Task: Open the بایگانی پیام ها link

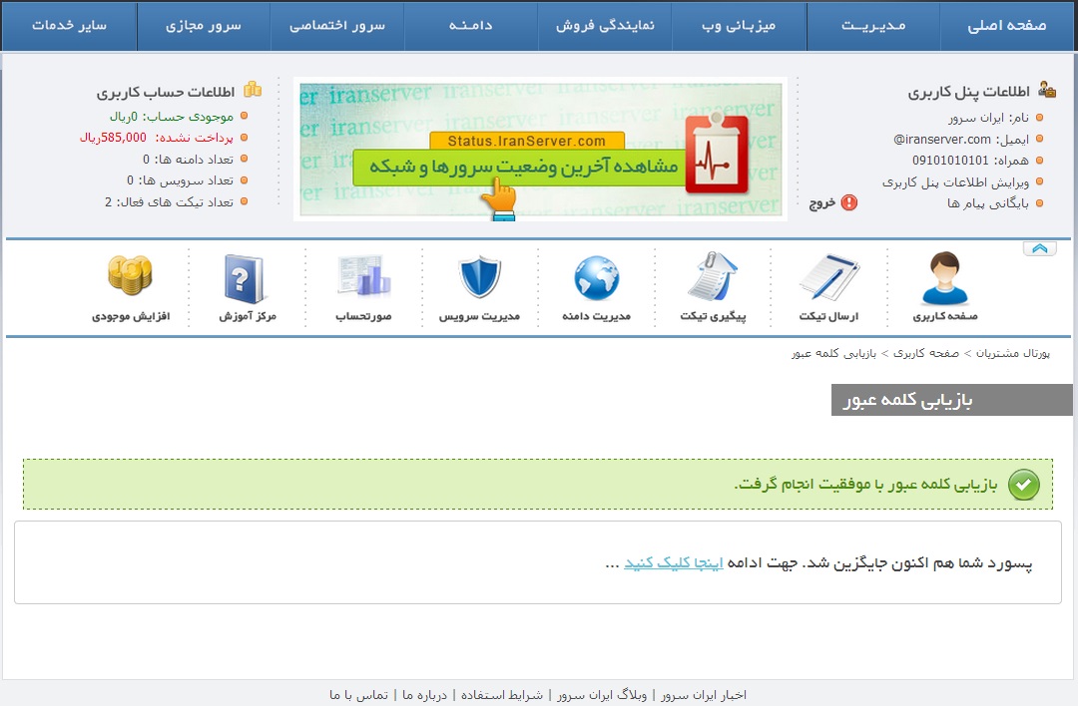Action: point(988,203)
